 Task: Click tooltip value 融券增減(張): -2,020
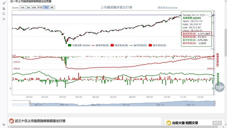(x=194, y=43)
